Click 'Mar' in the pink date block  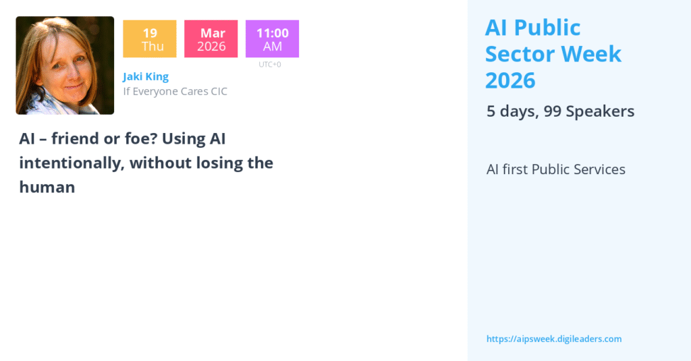213,33
